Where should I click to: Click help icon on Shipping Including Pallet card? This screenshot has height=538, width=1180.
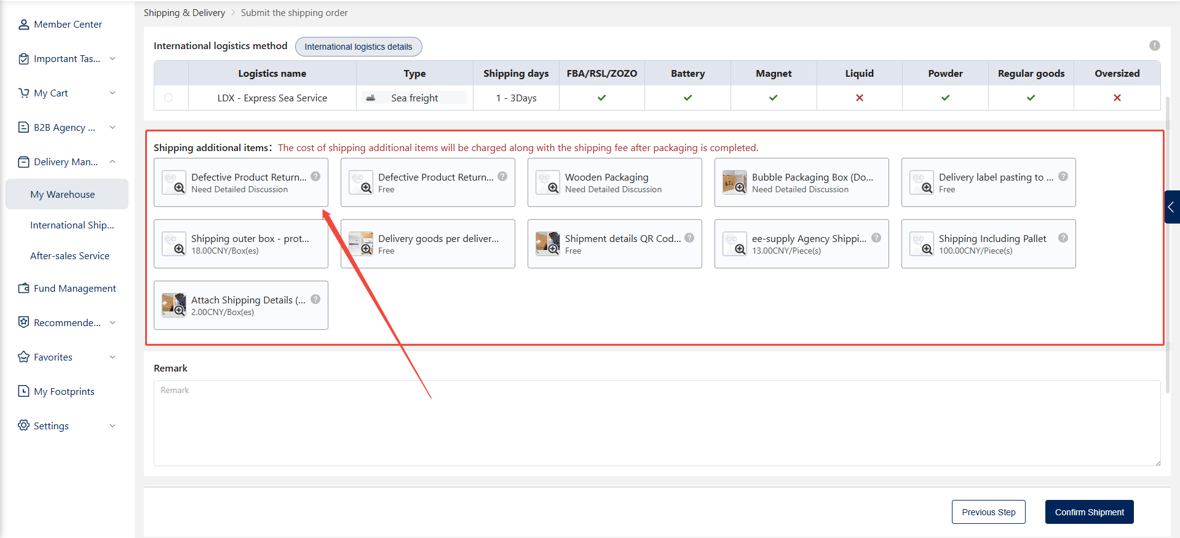1063,238
